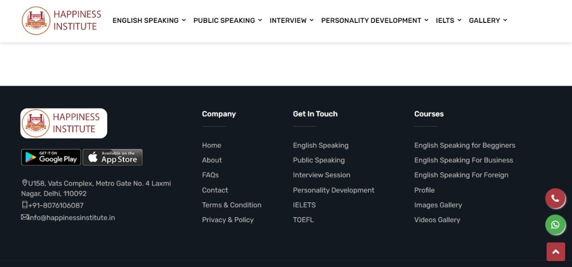Click the red phone call button
572x267 pixels.
coord(555,198)
